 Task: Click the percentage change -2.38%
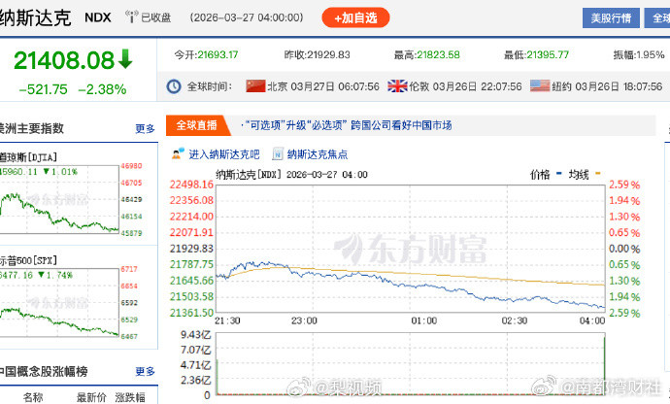click(102, 89)
